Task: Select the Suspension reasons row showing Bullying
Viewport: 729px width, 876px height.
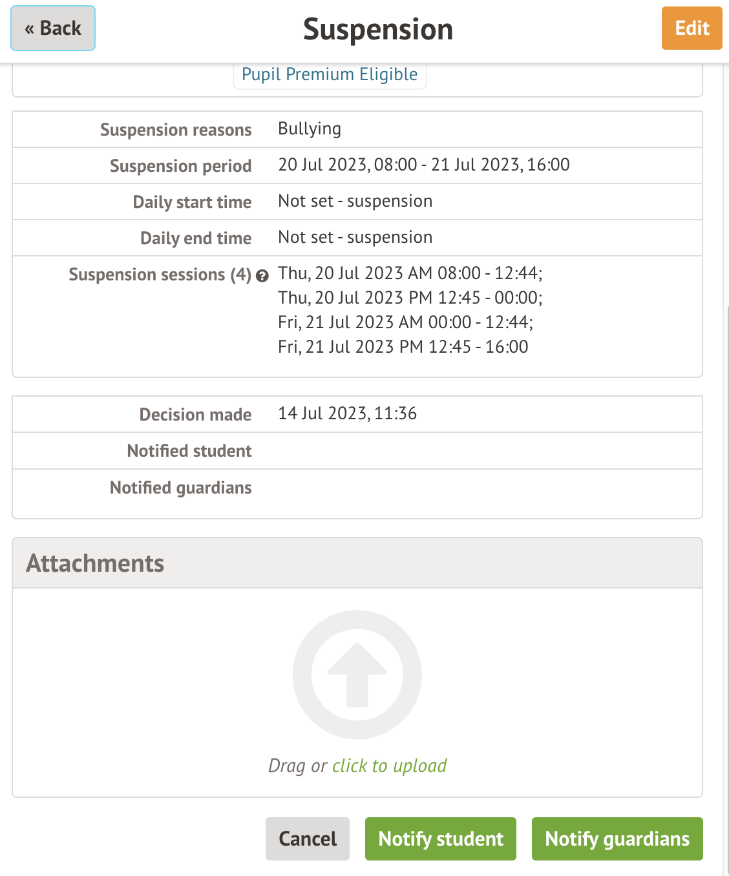Action: tap(310, 129)
